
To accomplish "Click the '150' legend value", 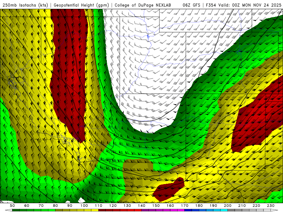I will tap(156, 206).
